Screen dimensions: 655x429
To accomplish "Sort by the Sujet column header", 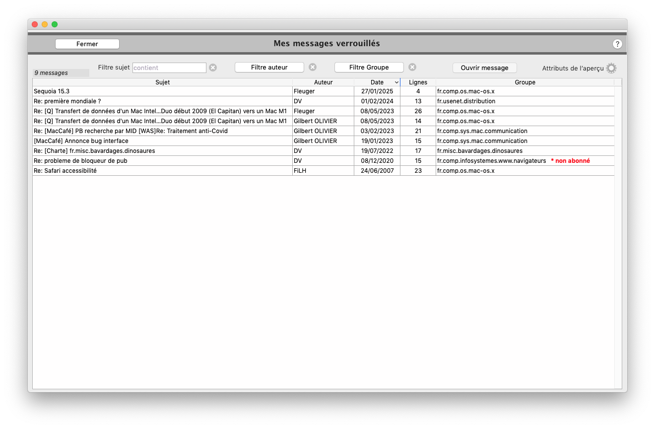I will [x=162, y=82].
